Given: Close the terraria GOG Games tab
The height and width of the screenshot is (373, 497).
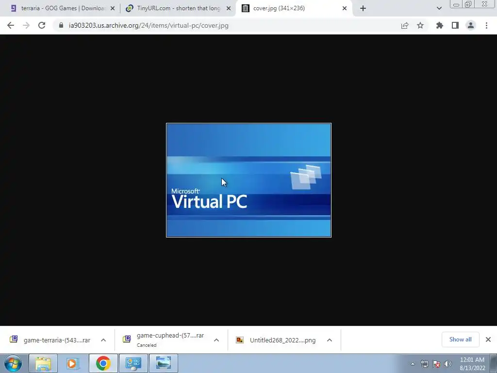Looking at the screenshot, I should click(113, 8).
